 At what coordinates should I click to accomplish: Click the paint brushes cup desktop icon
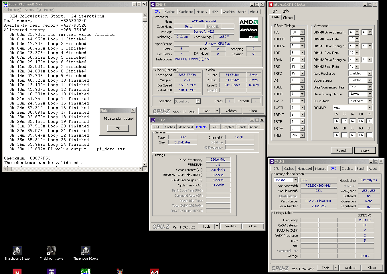pyautogui.click(x=120, y=271)
